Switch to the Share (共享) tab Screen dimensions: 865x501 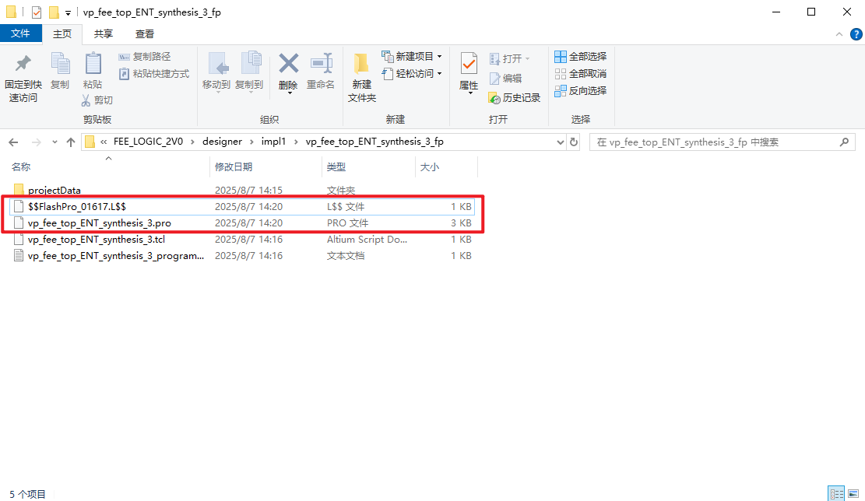[104, 33]
